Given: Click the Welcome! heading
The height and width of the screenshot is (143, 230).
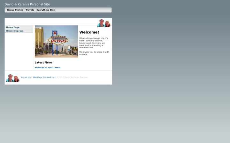Looking at the screenshot, I should point(89,32).
